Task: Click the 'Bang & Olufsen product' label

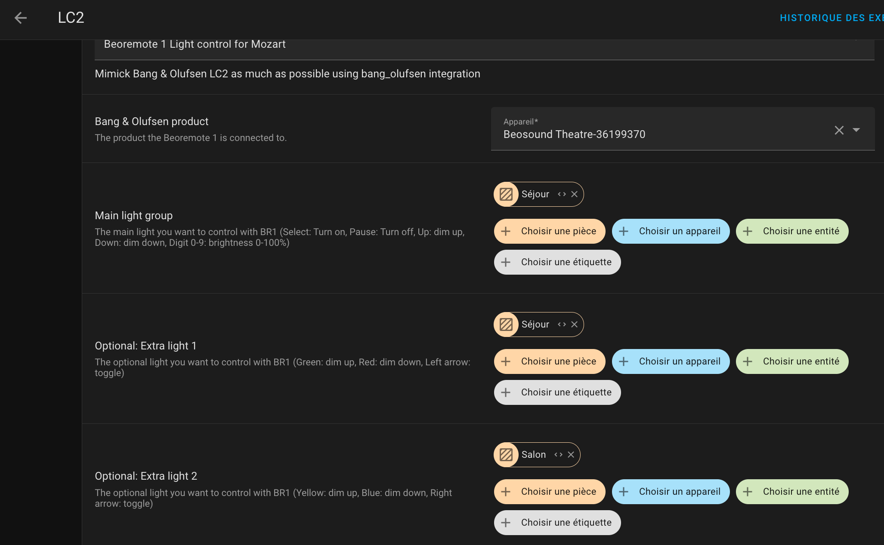Action: 151,122
